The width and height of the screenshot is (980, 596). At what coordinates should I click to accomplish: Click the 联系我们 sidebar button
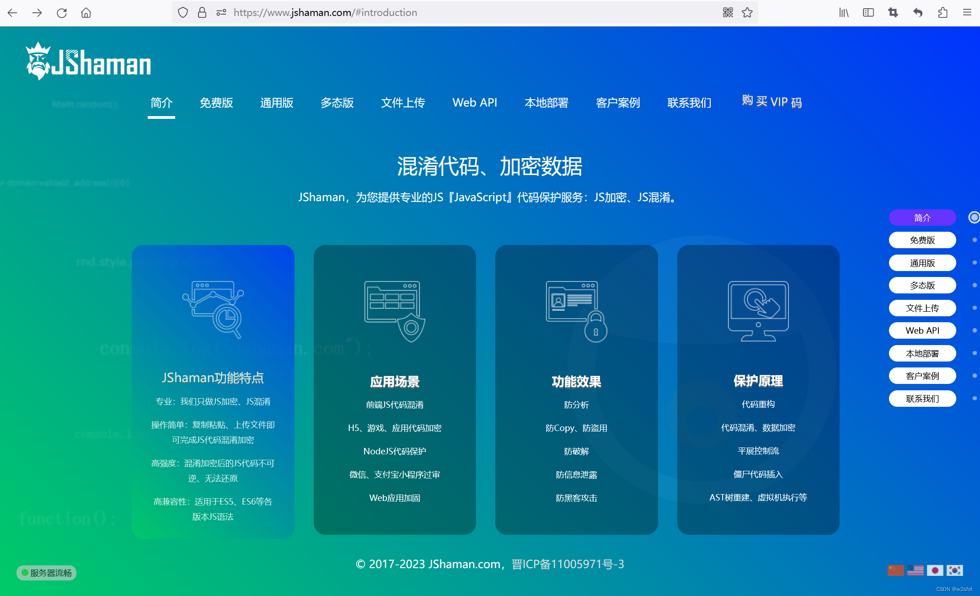point(922,399)
